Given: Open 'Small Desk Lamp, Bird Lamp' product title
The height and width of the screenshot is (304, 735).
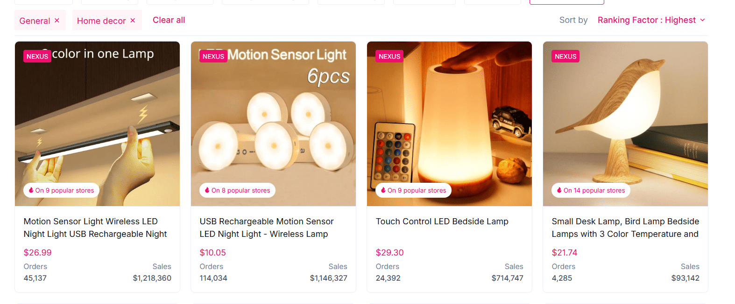Looking at the screenshot, I should pos(625,228).
